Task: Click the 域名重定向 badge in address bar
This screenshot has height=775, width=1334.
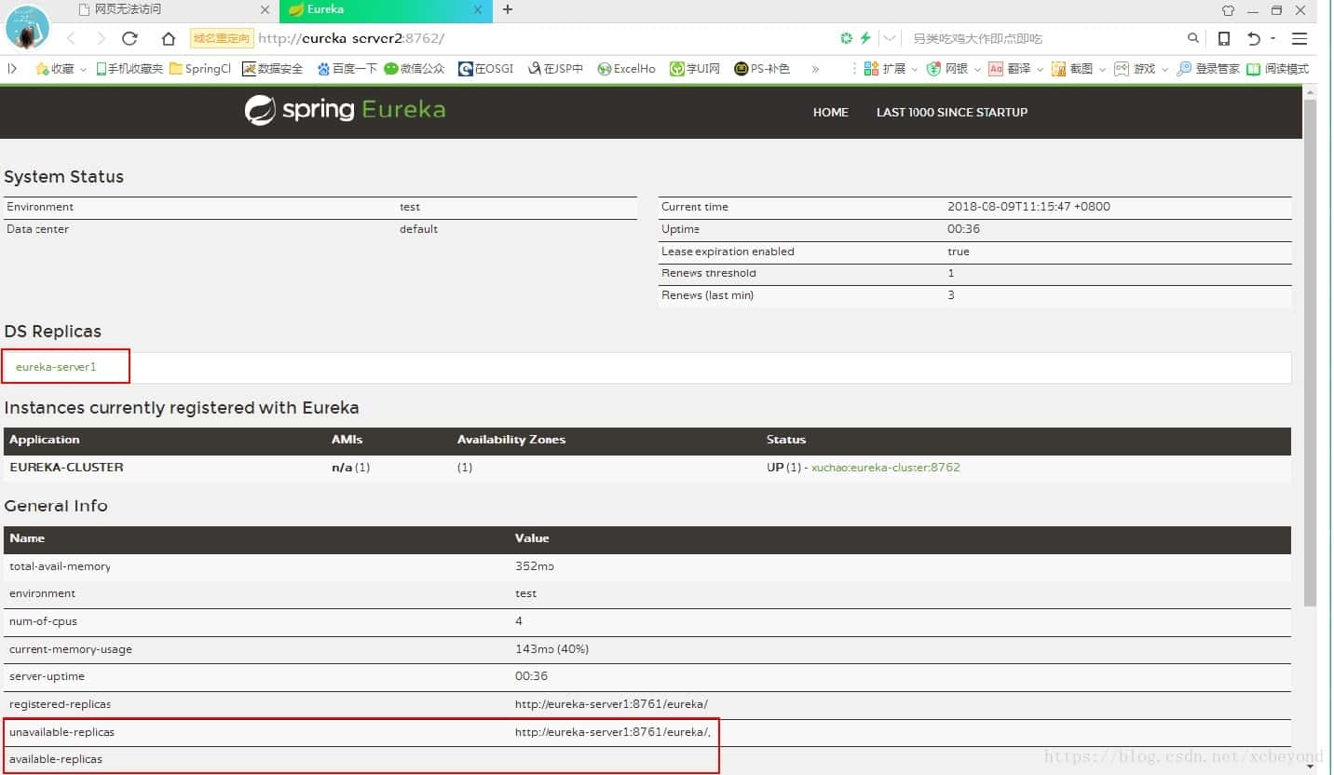Action: 222,38
